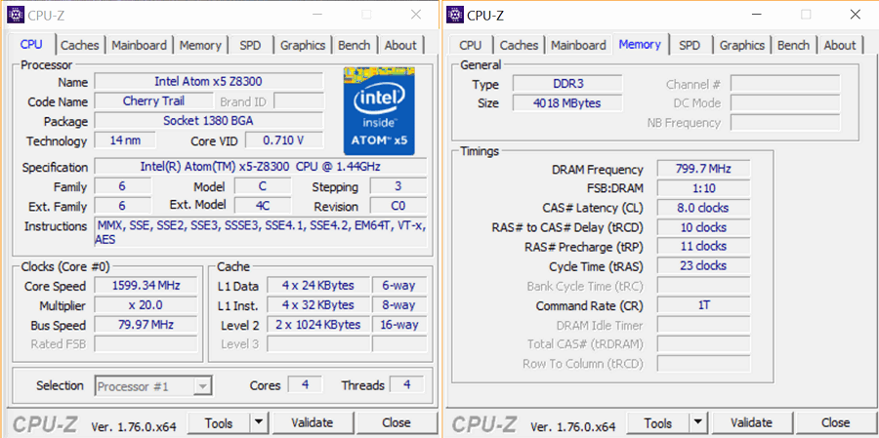Click Revision value C0
Image resolution: width=879 pixels, height=438 pixels.
(398, 206)
